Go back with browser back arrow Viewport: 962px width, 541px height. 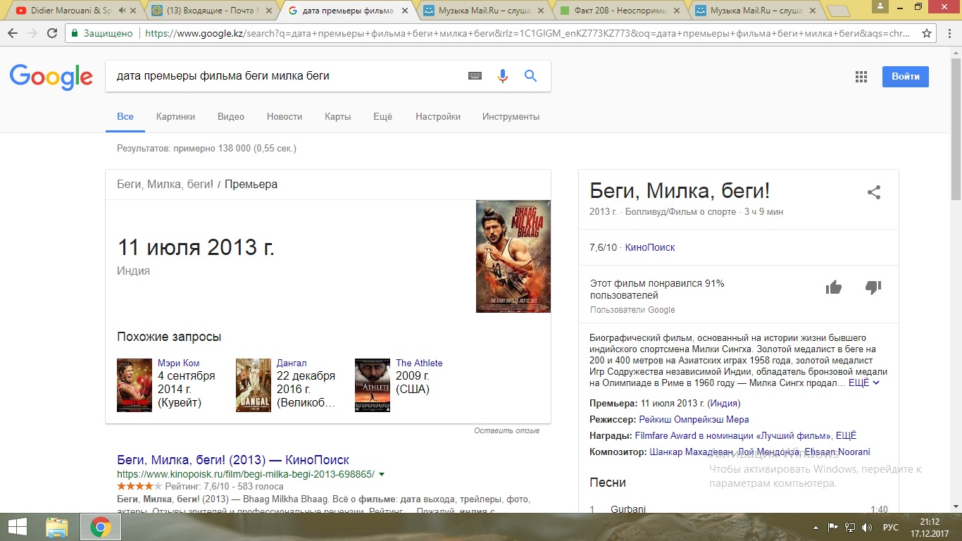[13, 33]
